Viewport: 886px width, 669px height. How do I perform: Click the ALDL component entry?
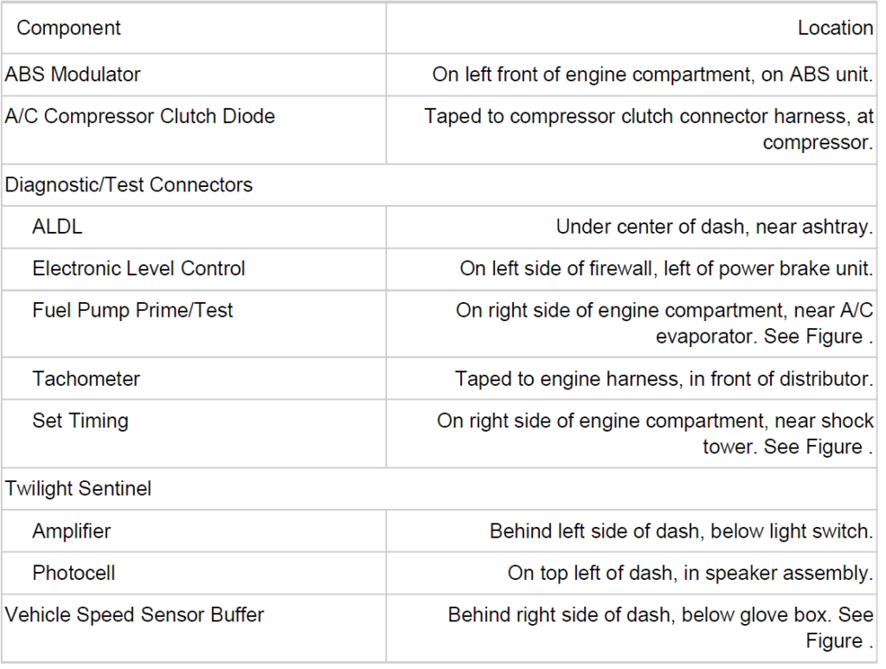pyautogui.click(x=57, y=227)
